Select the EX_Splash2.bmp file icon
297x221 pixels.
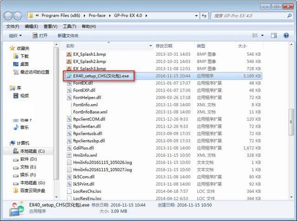(69, 61)
